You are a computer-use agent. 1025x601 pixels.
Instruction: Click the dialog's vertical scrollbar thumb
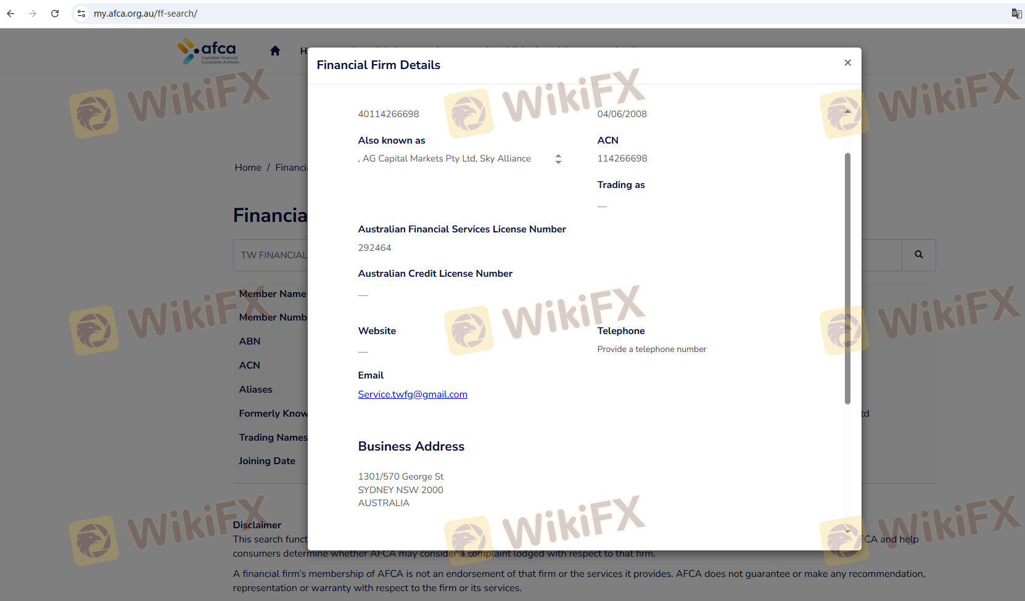(847, 277)
